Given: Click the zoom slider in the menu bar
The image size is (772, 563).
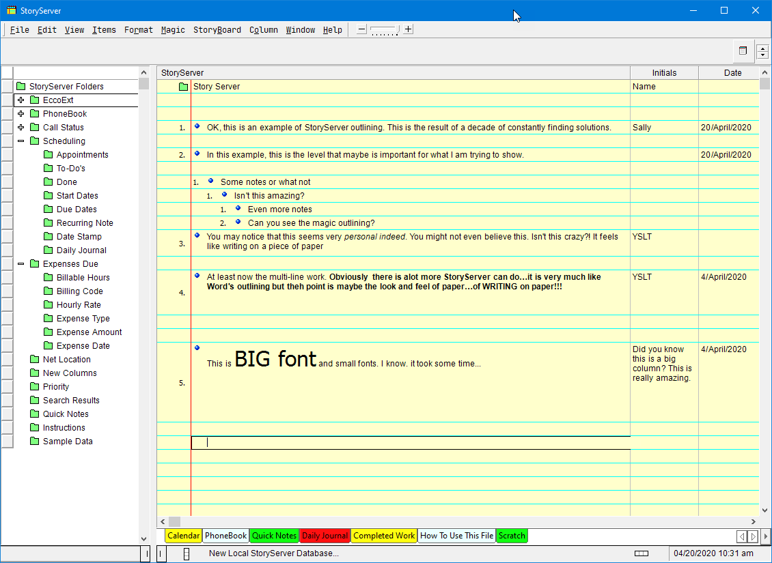Looking at the screenshot, I should click(385, 31).
